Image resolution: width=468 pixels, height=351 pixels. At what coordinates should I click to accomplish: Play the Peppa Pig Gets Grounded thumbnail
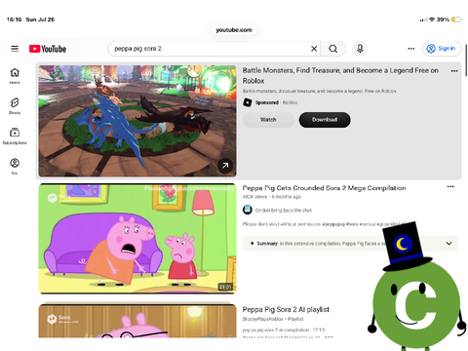pyautogui.click(x=137, y=239)
